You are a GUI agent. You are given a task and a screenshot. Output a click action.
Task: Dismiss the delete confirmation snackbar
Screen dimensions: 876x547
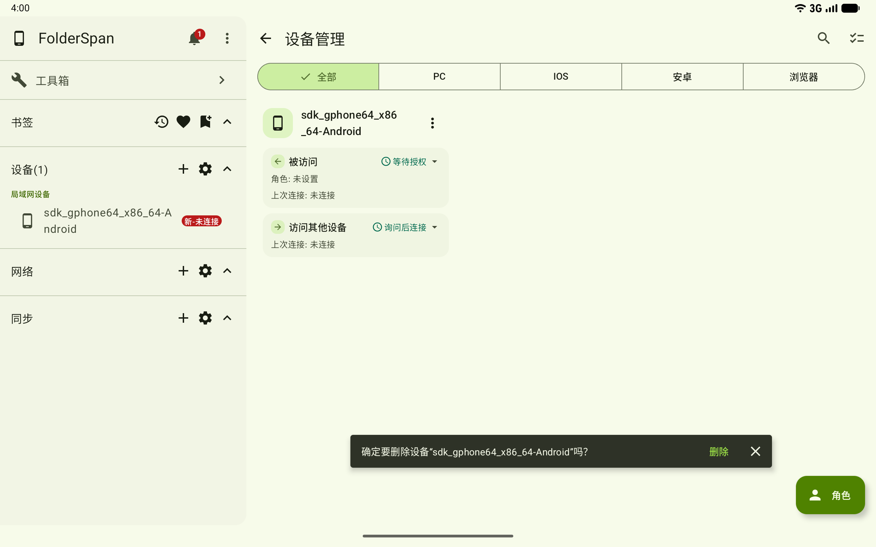[x=756, y=451]
